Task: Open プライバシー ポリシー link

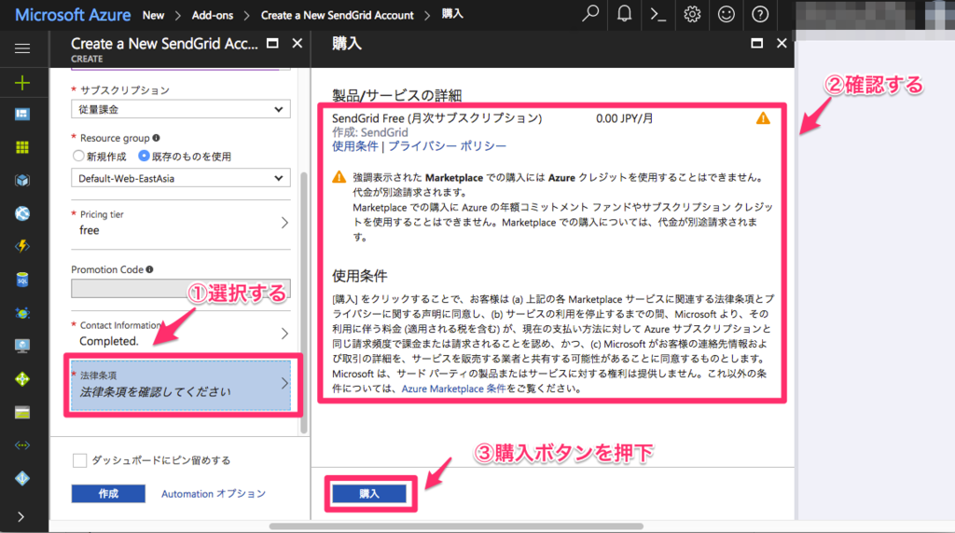Action: (447, 146)
